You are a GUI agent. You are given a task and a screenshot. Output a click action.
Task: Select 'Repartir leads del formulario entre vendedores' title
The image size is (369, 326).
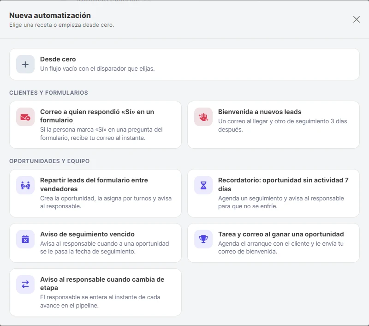(x=94, y=184)
